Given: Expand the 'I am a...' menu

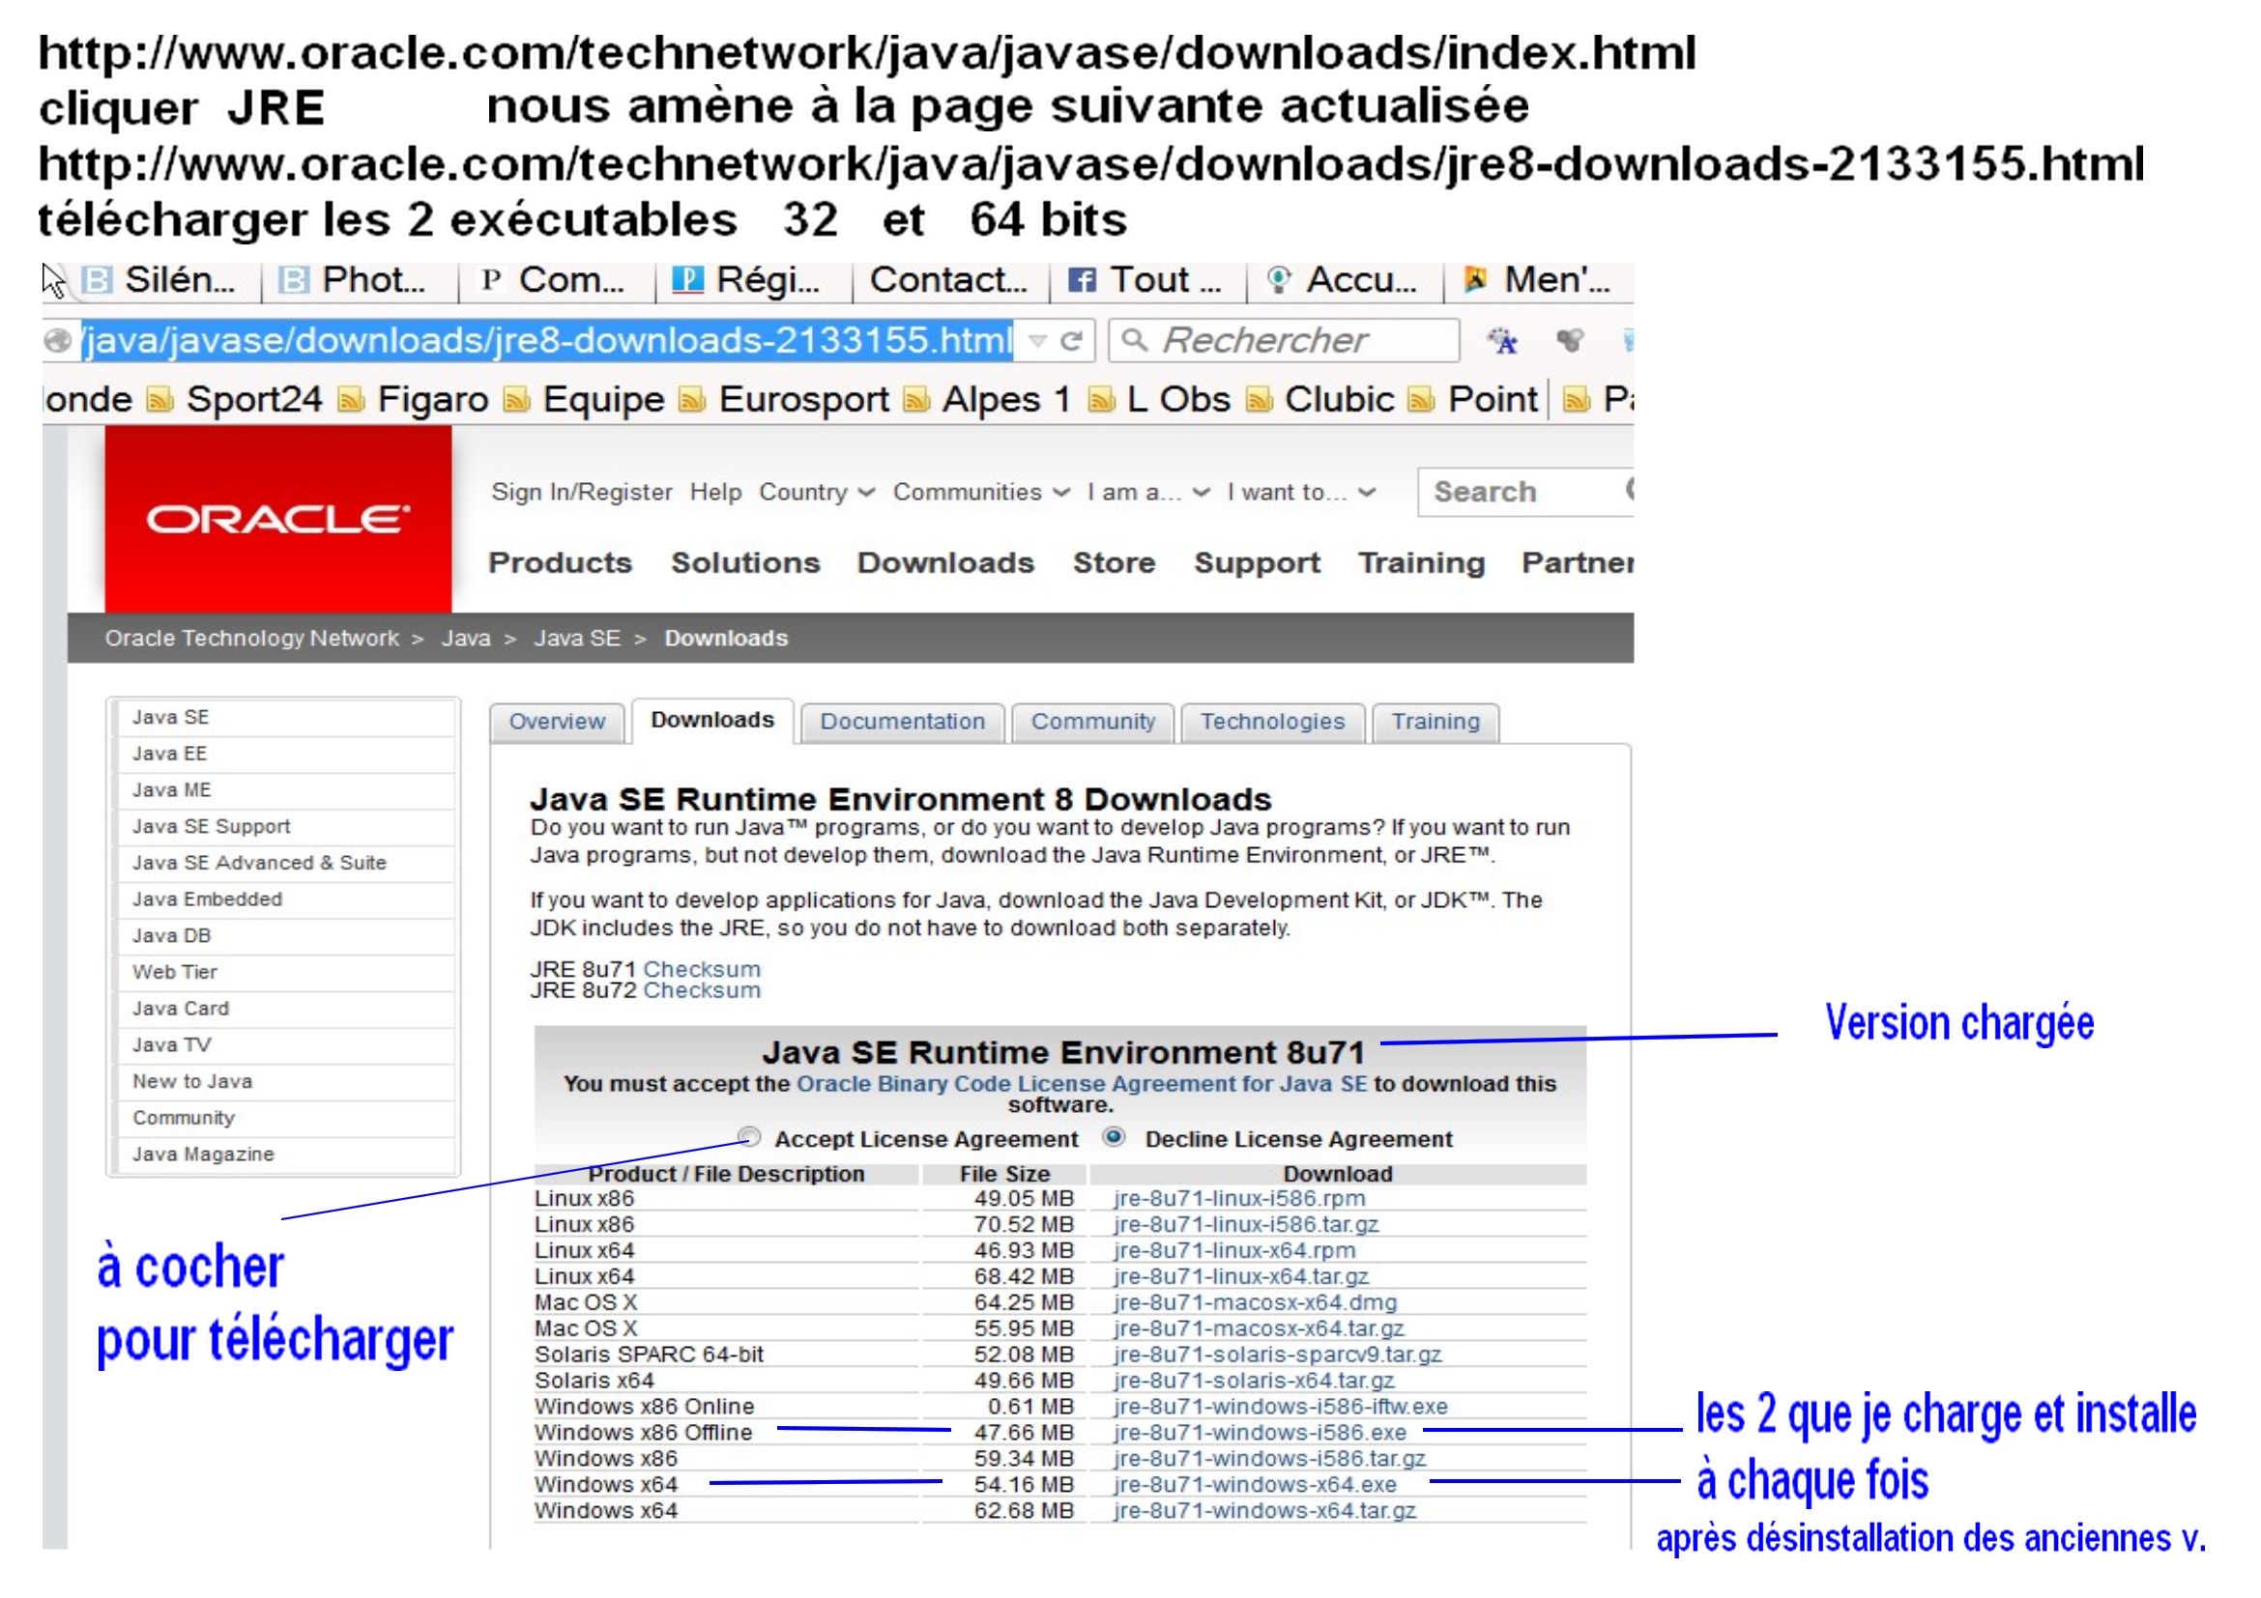Looking at the screenshot, I should (x=1149, y=492).
